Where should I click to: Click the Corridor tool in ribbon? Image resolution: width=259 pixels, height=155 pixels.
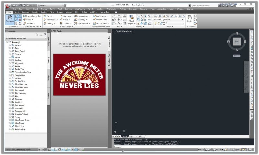pos(65,23)
